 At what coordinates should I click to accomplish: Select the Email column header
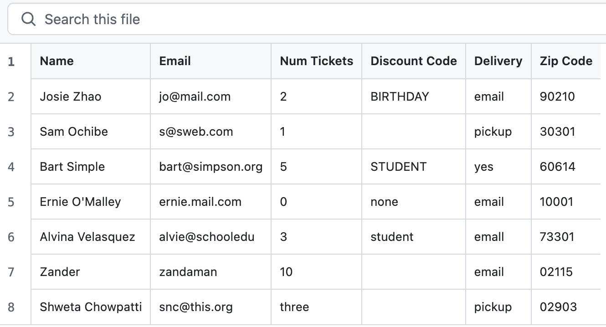[x=211, y=61]
